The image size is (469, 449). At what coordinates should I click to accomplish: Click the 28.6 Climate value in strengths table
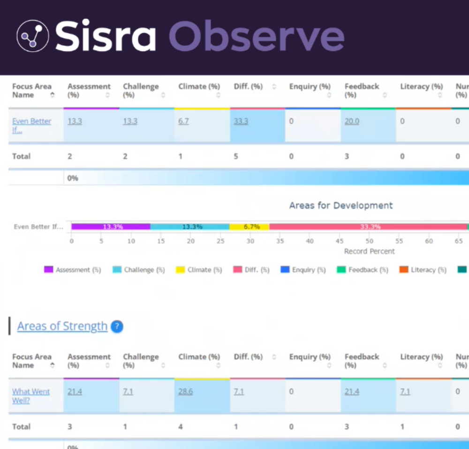pyautogui.click(x=185, y=392)
